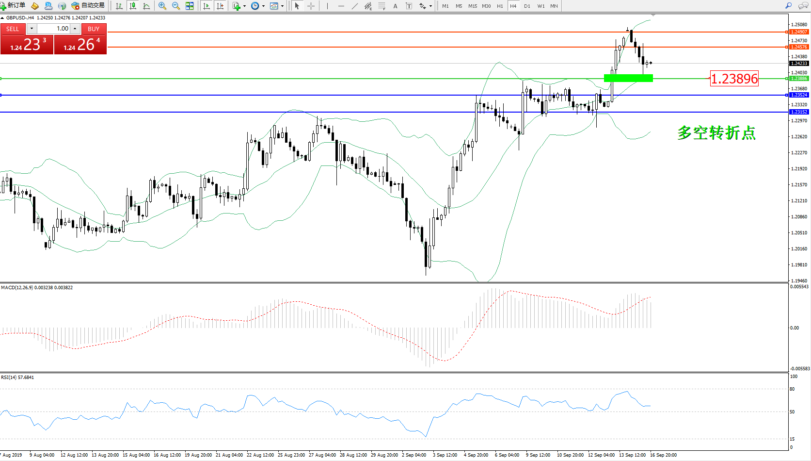Toggle the chart shift button
This screenshot has width=811, height=461.
tap(220, 6)
